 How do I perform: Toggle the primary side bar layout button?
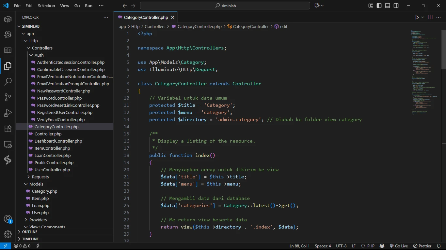[x=379, y=6]
